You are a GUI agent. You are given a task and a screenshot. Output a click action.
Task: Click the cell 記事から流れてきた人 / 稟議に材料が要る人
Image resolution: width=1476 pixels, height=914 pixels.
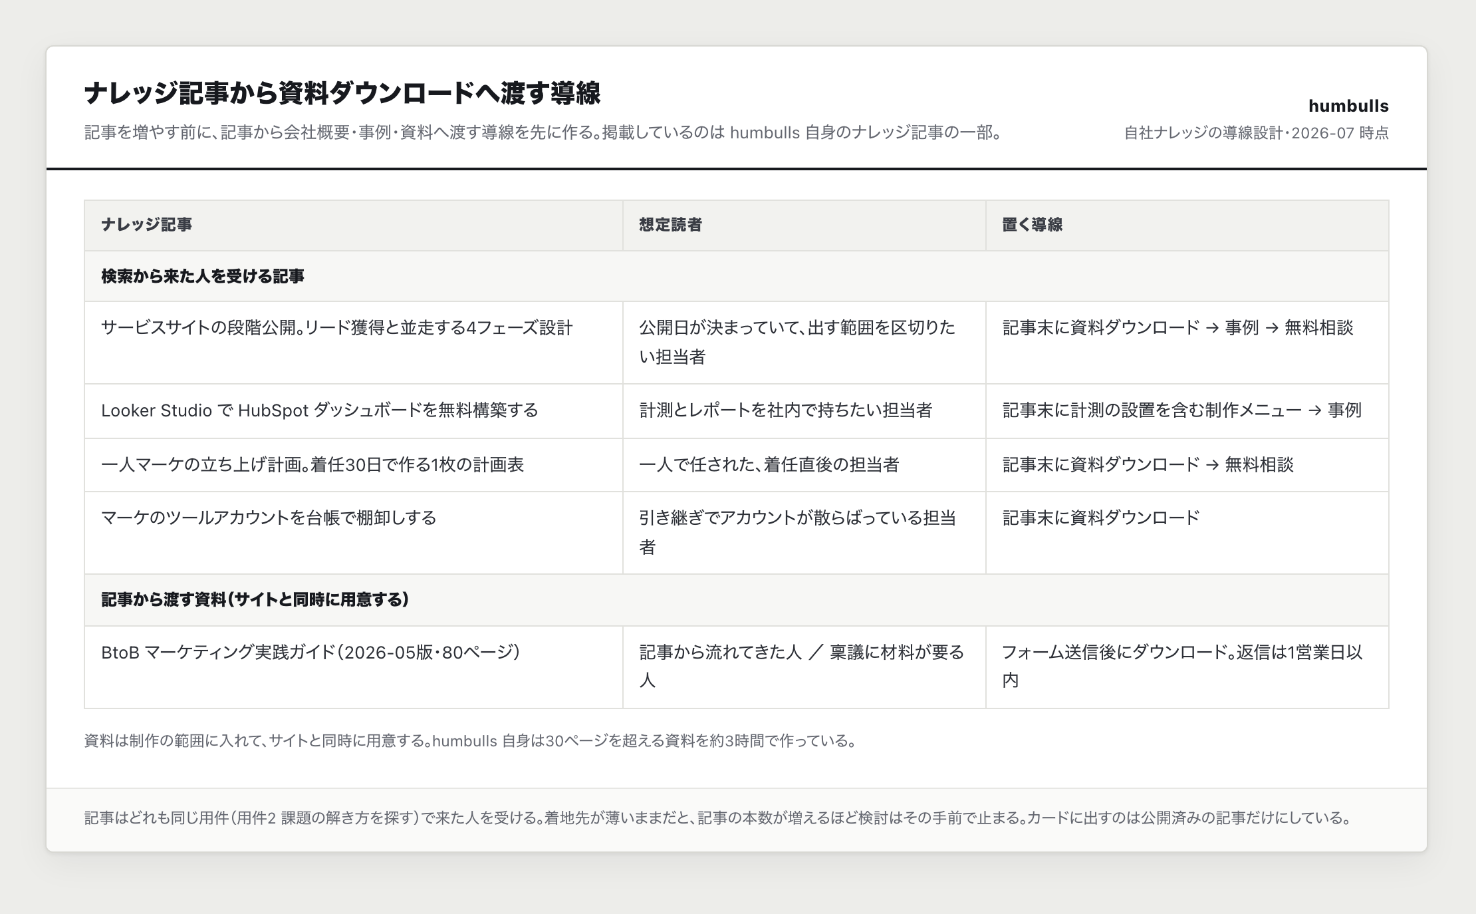click(804, 667)
